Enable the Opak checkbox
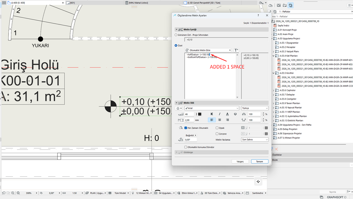The height and width of the screenshot is (199, 353). coord(217,128)
